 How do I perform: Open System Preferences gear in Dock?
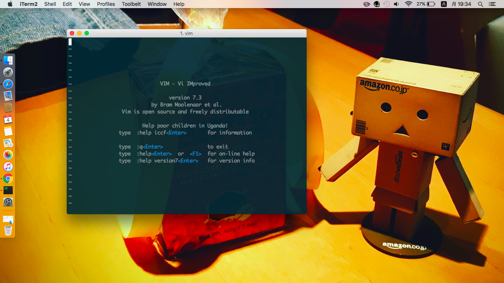click(8, 202)
